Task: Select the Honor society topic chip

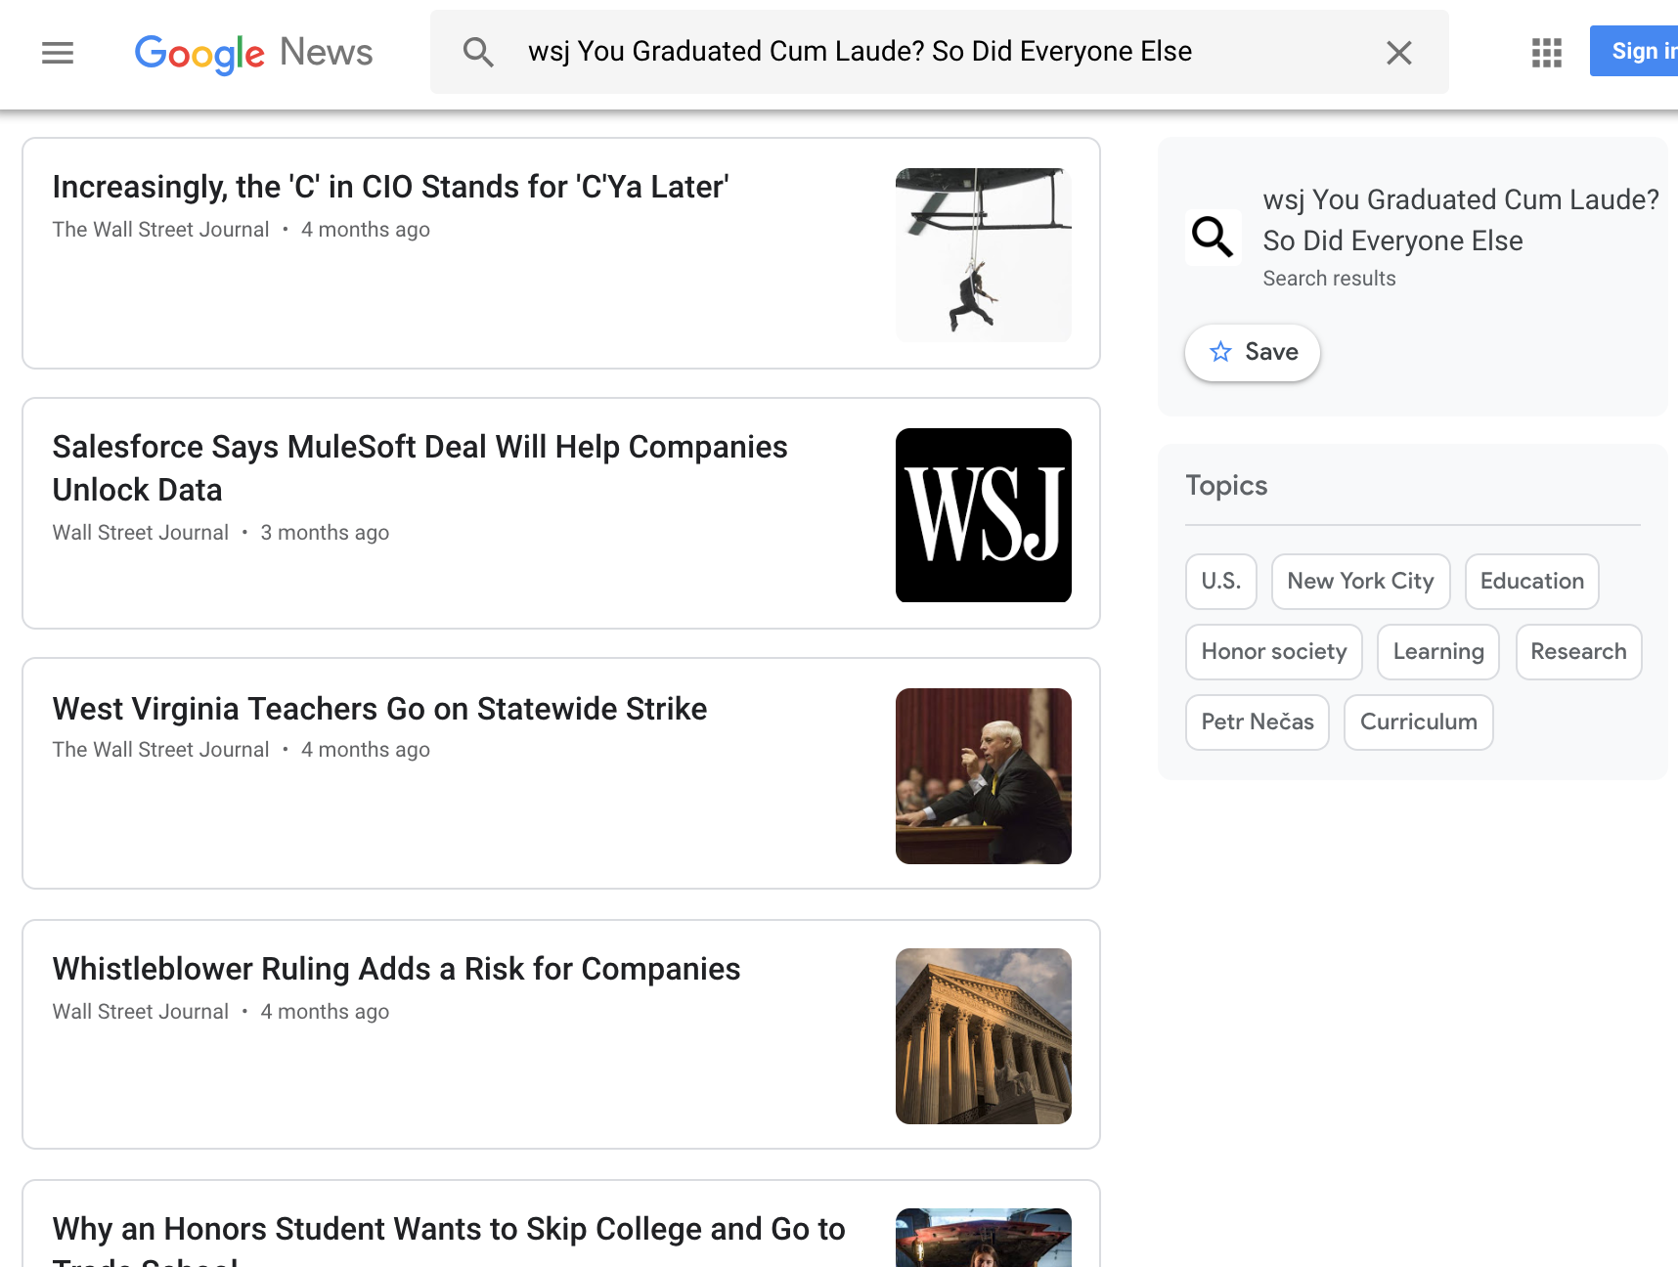Action: coord(1273,651)
